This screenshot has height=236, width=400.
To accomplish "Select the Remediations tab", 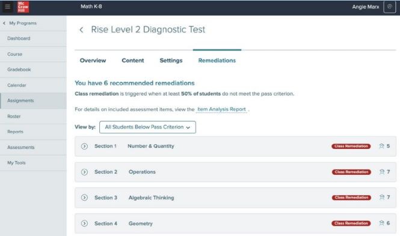I will [217, 61].
